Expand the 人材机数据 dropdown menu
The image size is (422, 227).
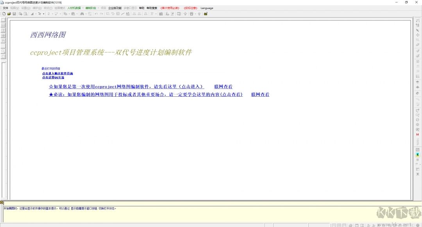point(74,8)
